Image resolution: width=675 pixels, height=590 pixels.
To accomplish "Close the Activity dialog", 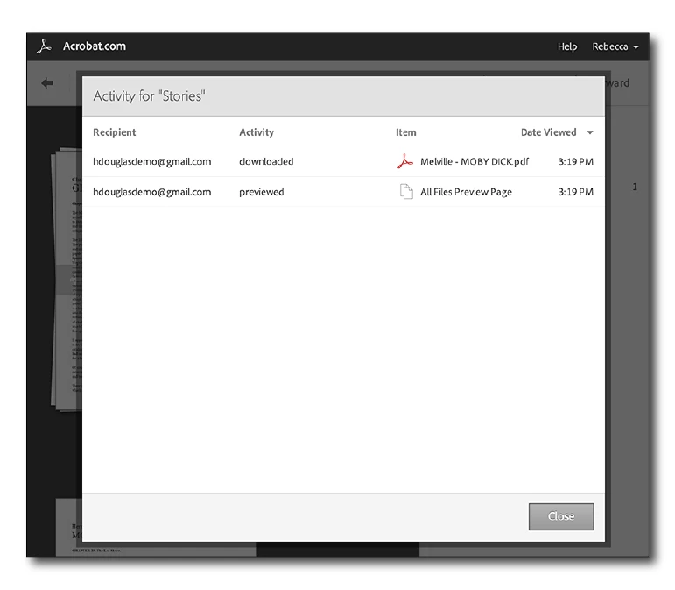I will pos(561,516).
